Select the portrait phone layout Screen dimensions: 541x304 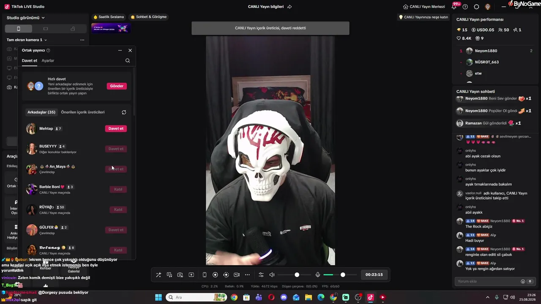(19, 29)
